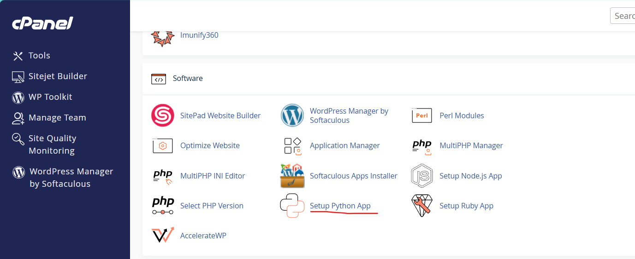The height and width of the screenshot is (259, 635).
Task: Open Setup Node.js App link
Action: tap(471, 176)
